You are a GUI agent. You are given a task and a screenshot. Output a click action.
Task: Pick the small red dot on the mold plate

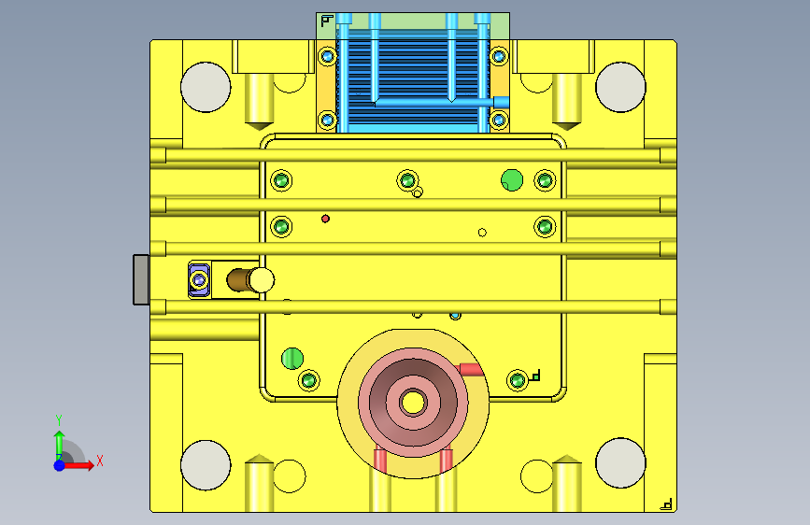325,220
